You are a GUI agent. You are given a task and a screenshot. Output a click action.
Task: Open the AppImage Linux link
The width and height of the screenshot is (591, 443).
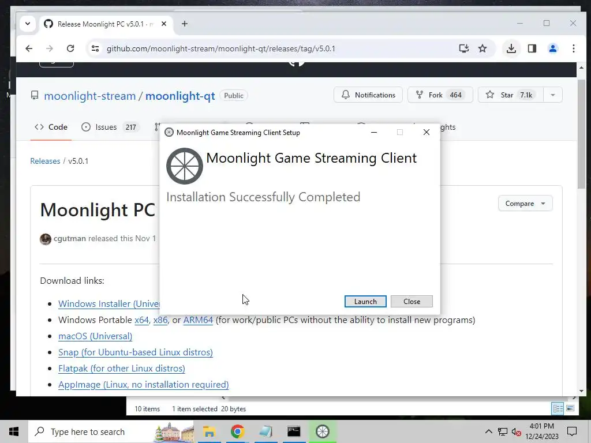144,385
